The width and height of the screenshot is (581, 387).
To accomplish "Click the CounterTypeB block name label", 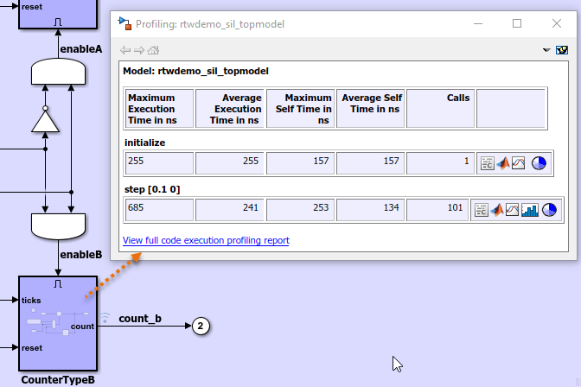I will coord(58,380).
